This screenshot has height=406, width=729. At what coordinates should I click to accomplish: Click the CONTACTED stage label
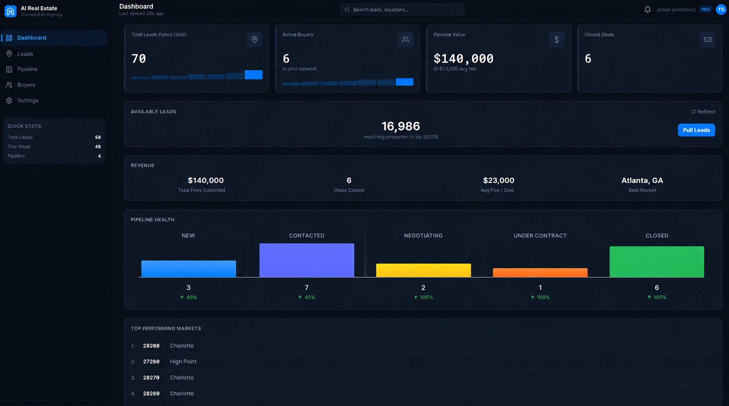[306, 236]
